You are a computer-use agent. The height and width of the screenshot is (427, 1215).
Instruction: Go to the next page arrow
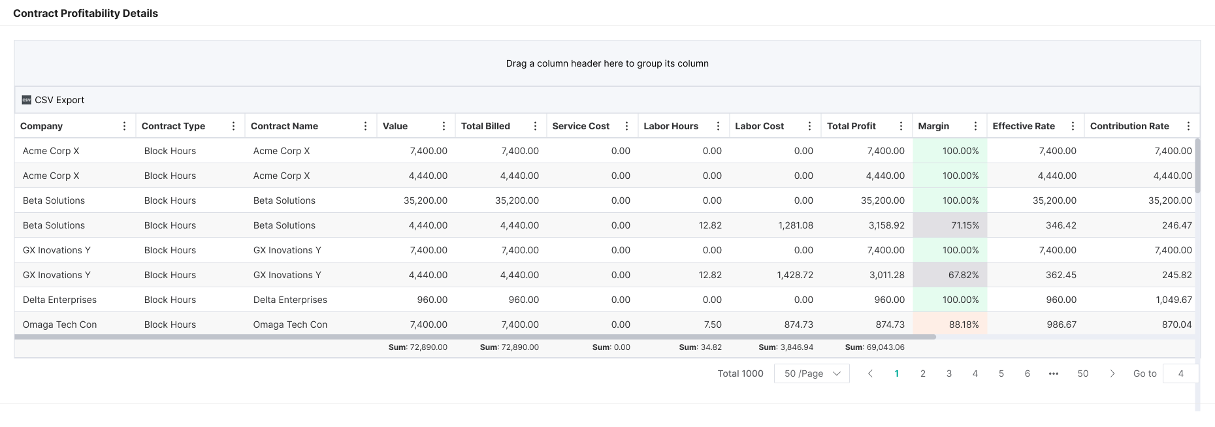(x=1112, y=373)
